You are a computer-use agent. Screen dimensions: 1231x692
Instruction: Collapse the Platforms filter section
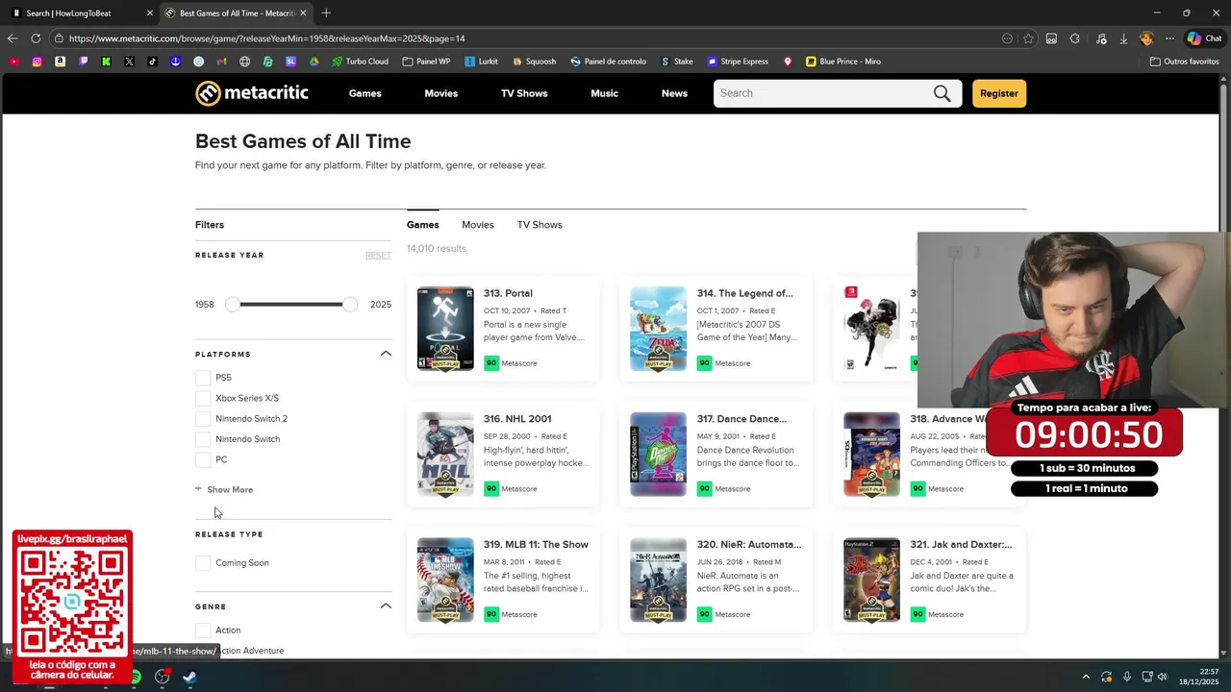coord(386,354)
